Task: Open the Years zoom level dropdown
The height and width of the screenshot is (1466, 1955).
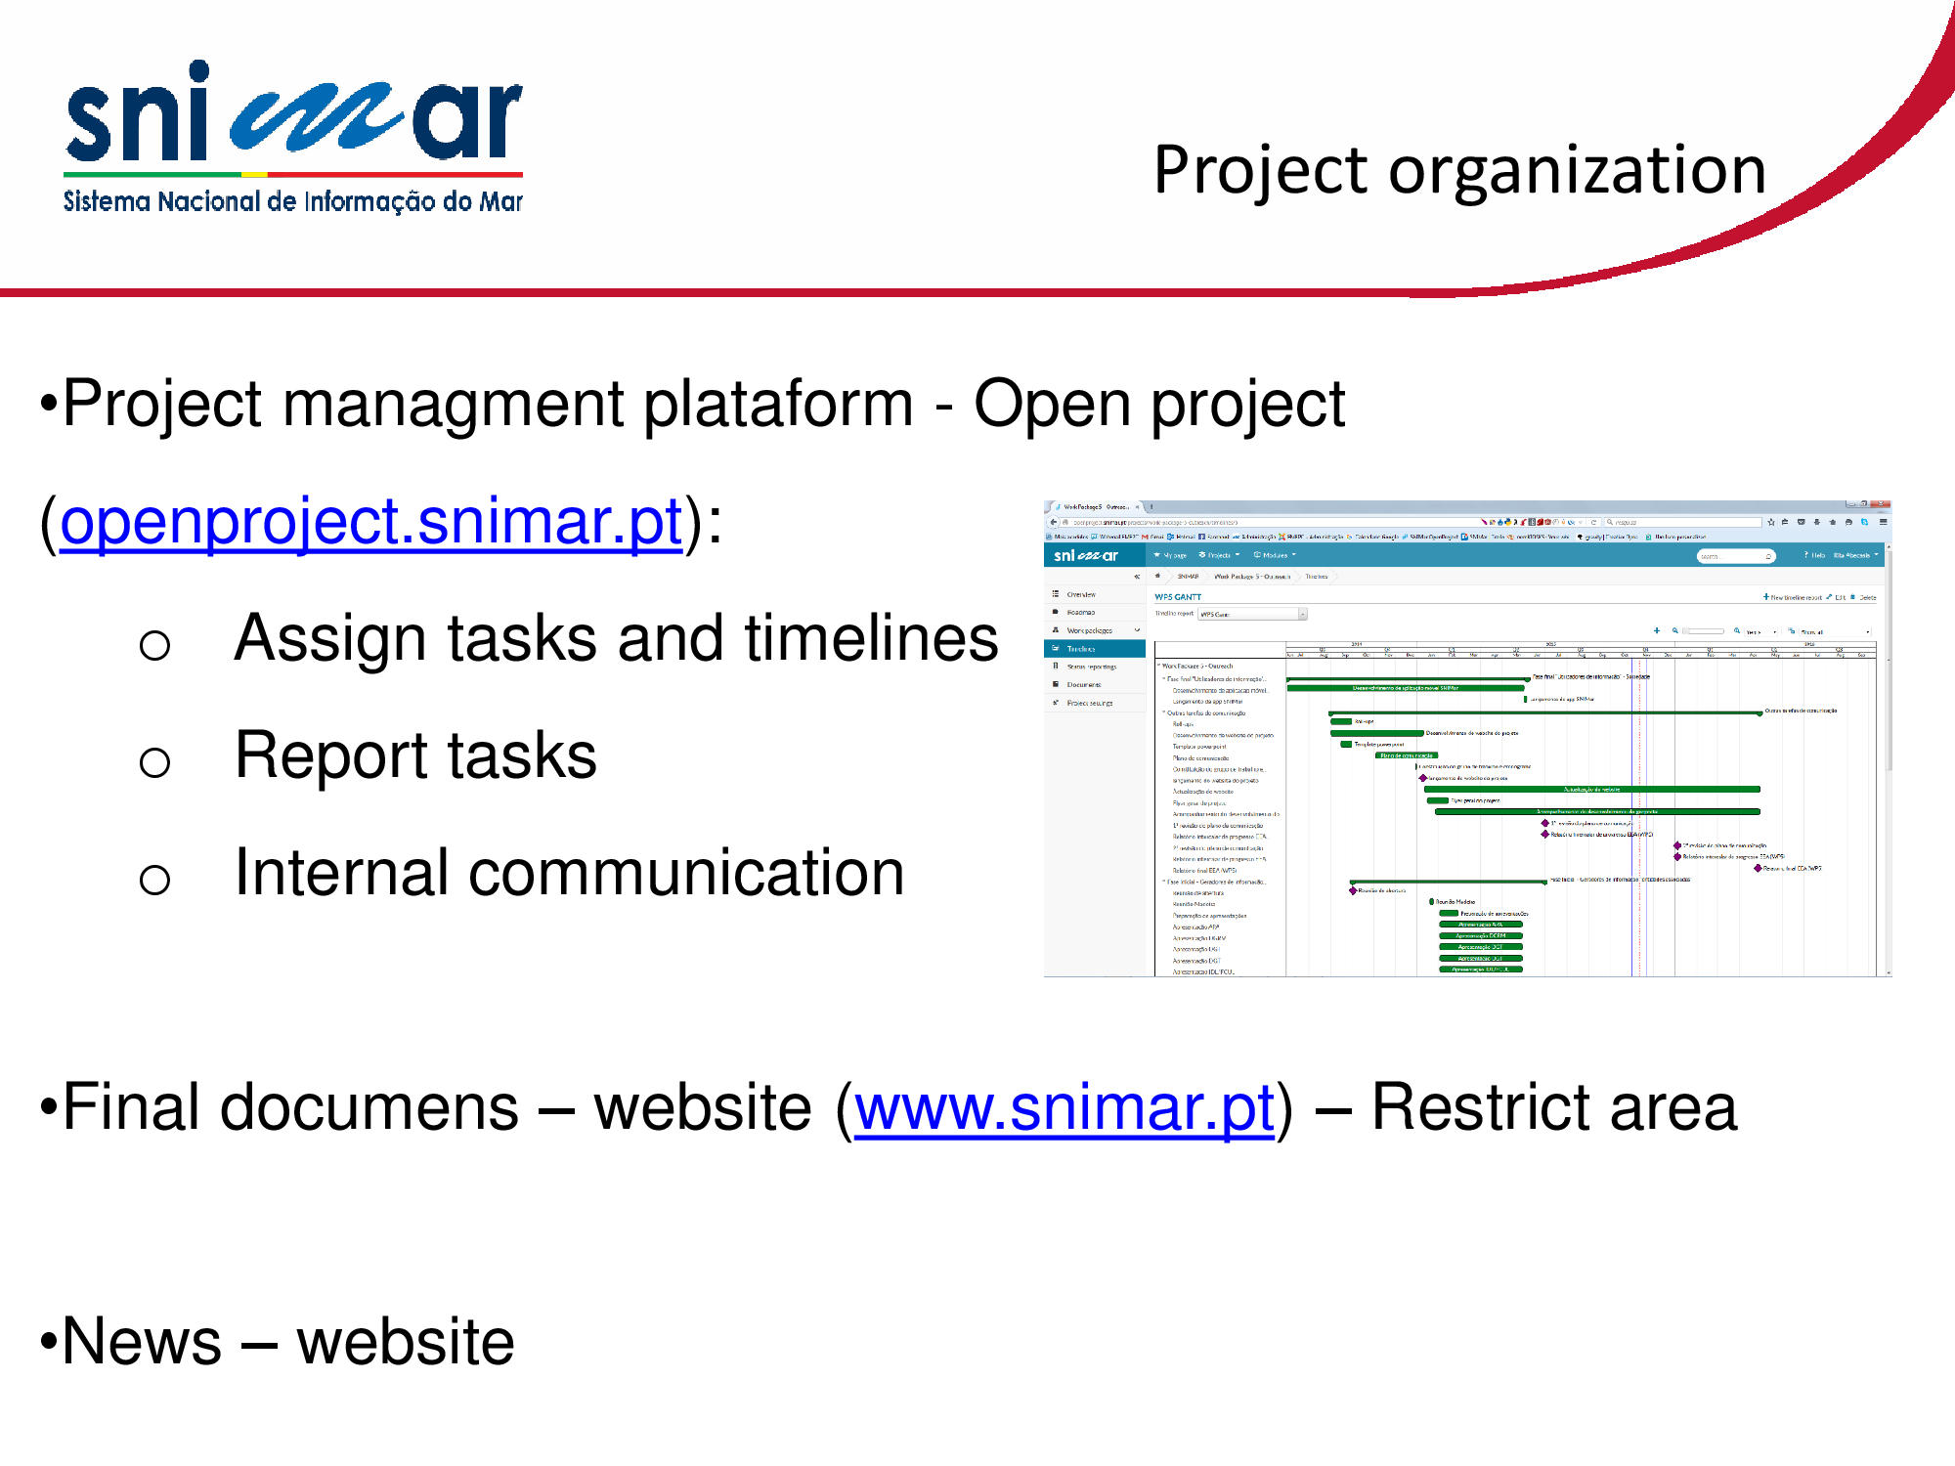Action: click(x=1761, y=631)
